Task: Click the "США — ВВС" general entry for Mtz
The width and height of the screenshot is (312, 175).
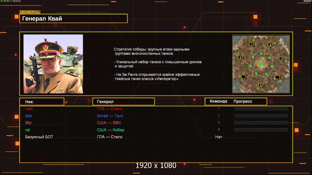Action: [109, 123]
